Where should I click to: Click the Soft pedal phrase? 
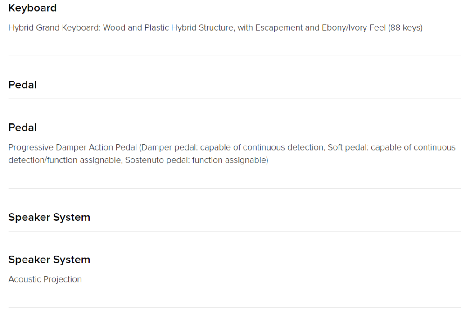348,147
